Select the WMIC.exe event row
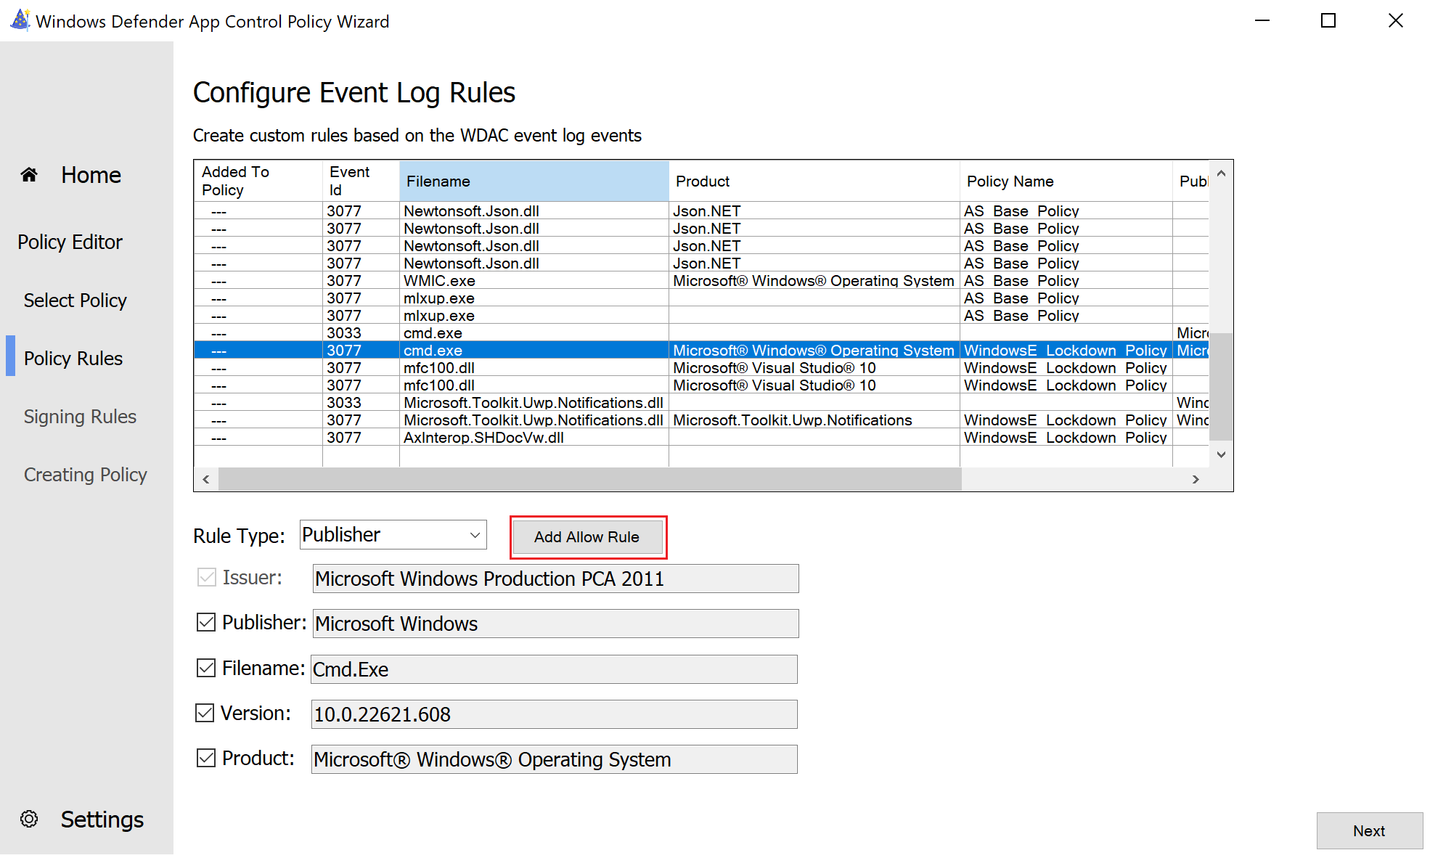The width and height of the screenshot is (1430, 858). tap(439, 281)
